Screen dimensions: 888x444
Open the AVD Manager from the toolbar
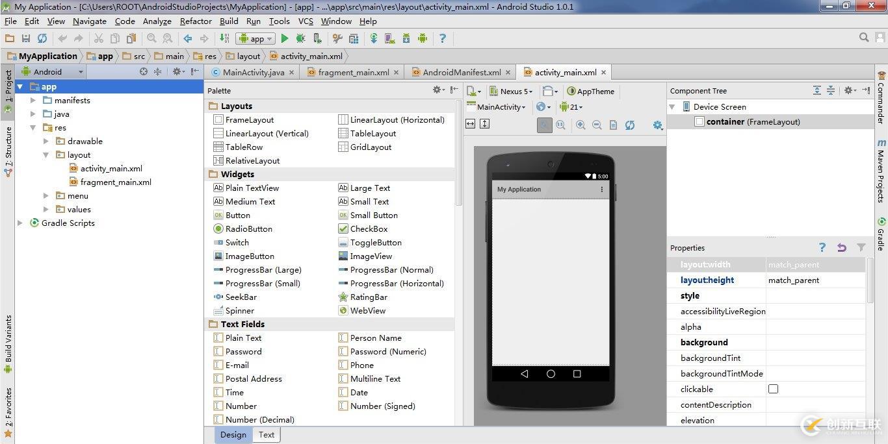[x=389, y=38]
